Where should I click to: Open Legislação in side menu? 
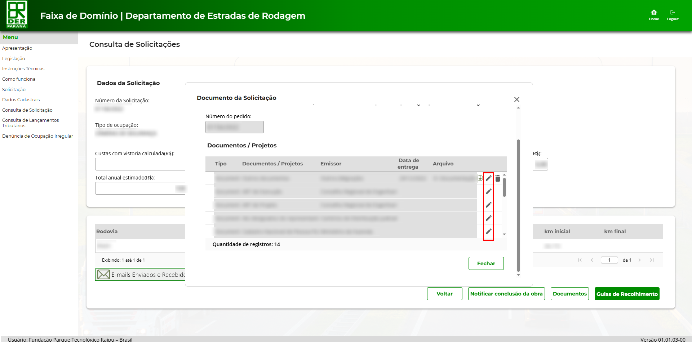pyautogui.click(x=14, y=59)
